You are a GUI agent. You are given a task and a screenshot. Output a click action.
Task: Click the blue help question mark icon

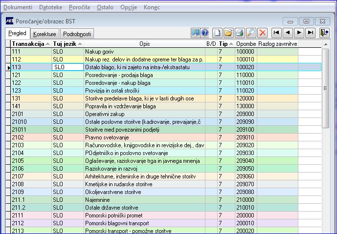click(x=205, y=33)
